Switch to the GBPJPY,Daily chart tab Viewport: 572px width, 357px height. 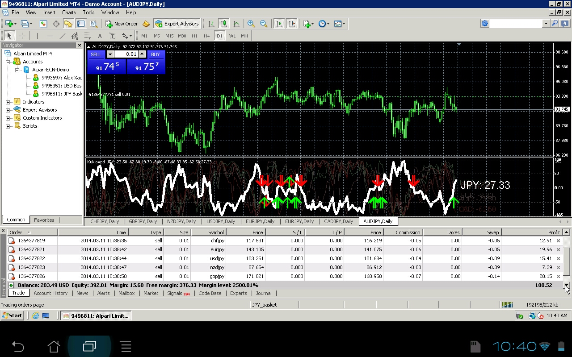point(143,221)
